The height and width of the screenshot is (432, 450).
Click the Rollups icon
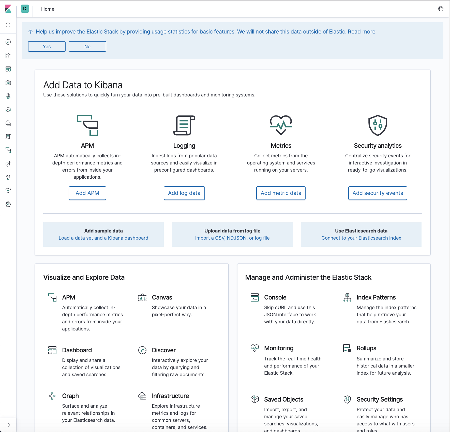pos(347,348)
